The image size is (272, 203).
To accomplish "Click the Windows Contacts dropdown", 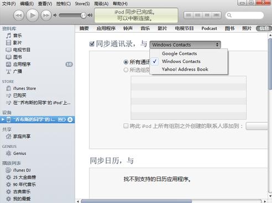I will [x=185, y=45].
